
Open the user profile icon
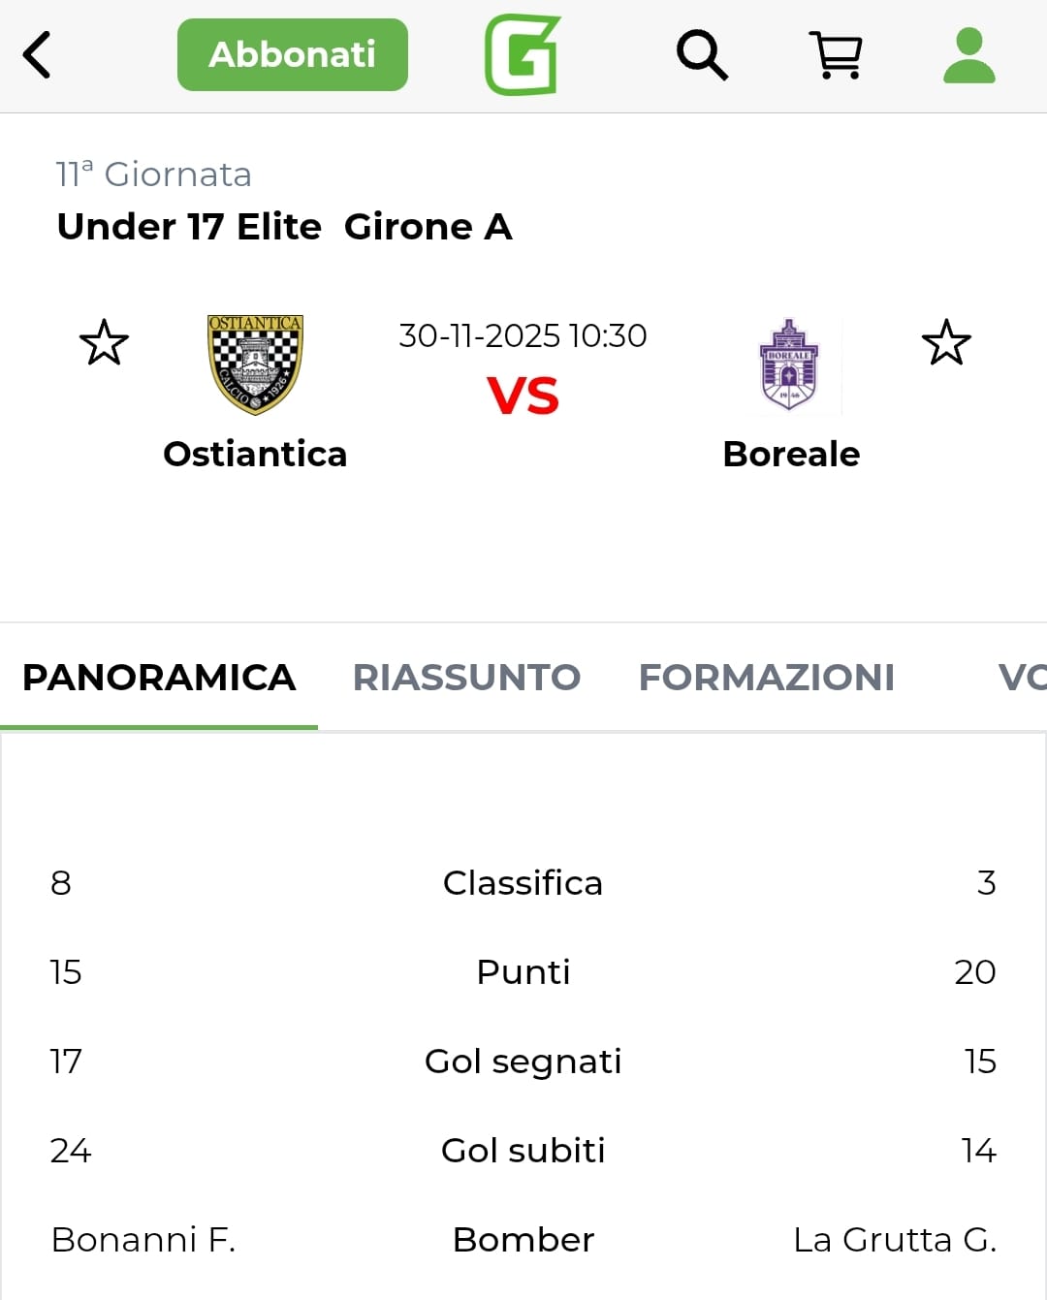pyautogui.click(x=968, y=55)
